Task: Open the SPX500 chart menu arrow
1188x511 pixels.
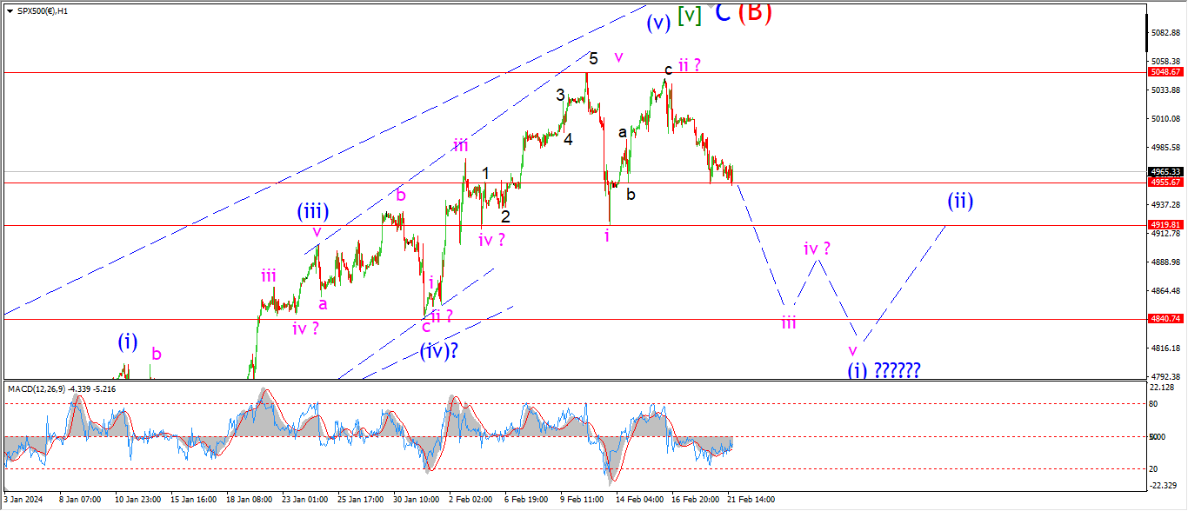Action: [x=9, y=10]
